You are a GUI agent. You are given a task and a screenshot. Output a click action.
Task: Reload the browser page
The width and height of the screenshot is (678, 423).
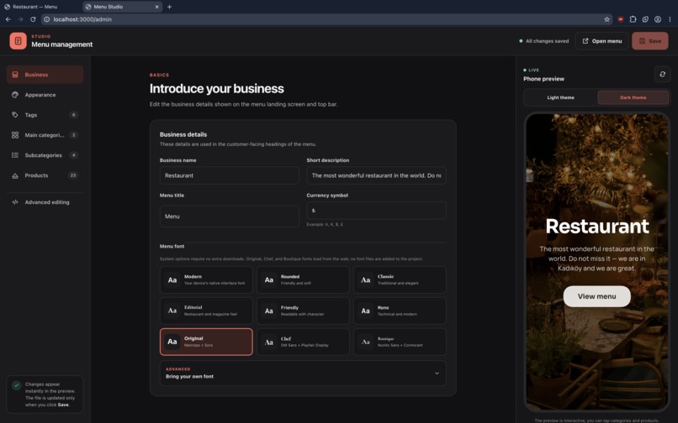(x=33, y=19)
